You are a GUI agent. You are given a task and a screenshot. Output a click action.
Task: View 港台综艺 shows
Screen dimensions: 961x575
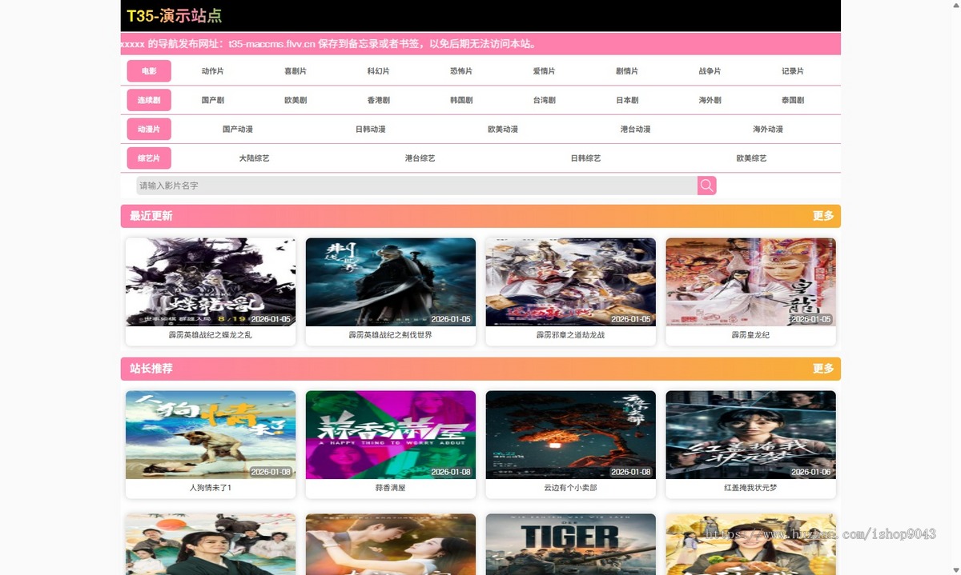420,158
